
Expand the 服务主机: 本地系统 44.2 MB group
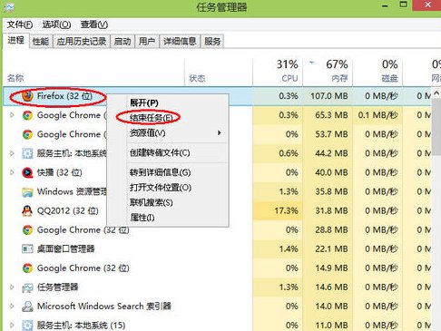(12, 153)
